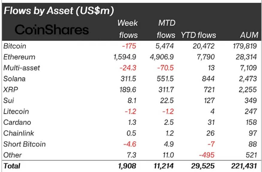
Task: Click the YTD flows column header
Action: (x=198, y=35)
